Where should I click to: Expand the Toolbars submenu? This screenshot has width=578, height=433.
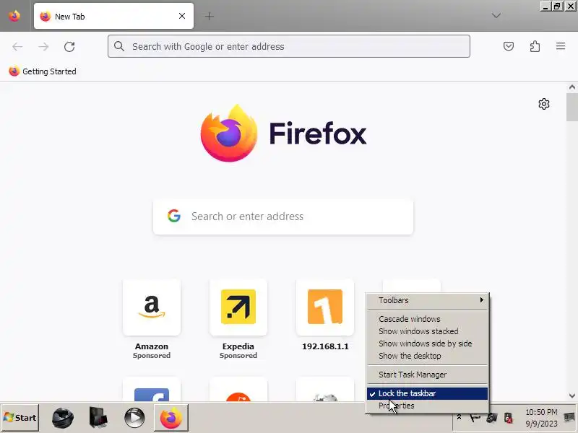tap(427, 300)
